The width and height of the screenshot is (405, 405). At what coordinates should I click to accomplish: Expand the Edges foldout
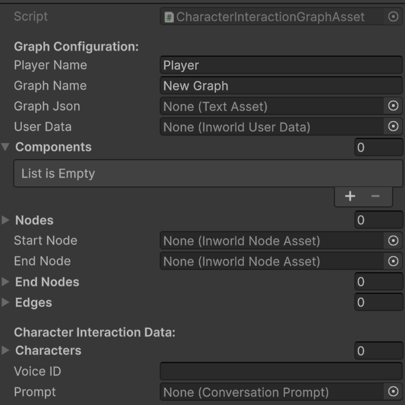pyautogui.click(x=5, y=302)
